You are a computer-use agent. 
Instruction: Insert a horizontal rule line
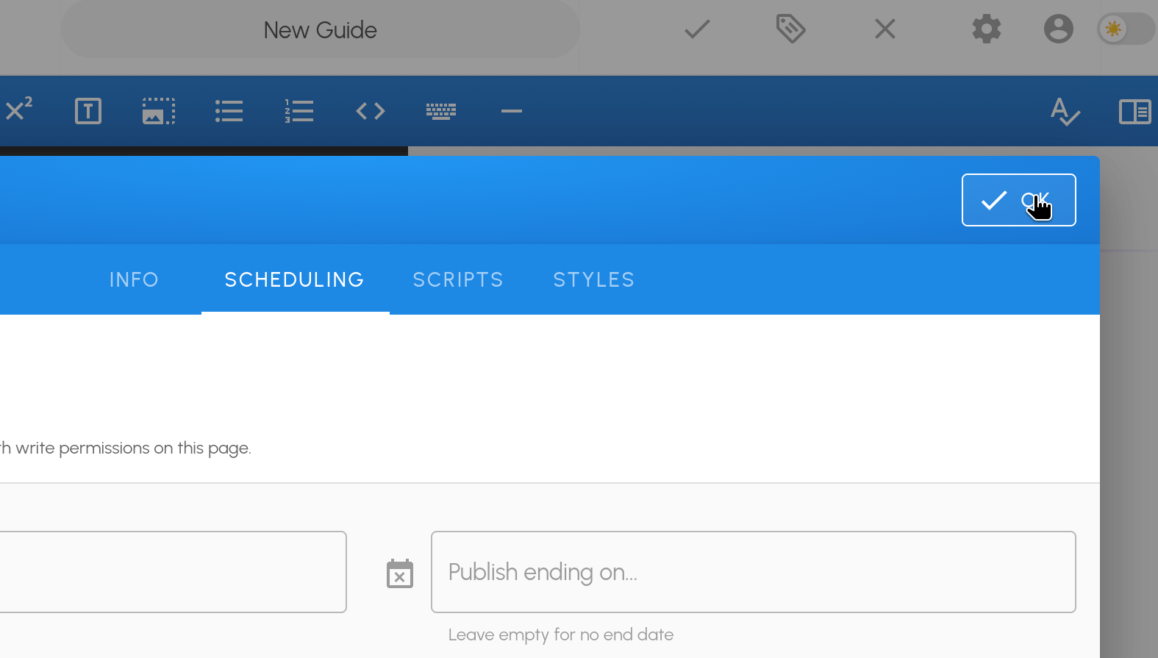[x=512, y=111]
